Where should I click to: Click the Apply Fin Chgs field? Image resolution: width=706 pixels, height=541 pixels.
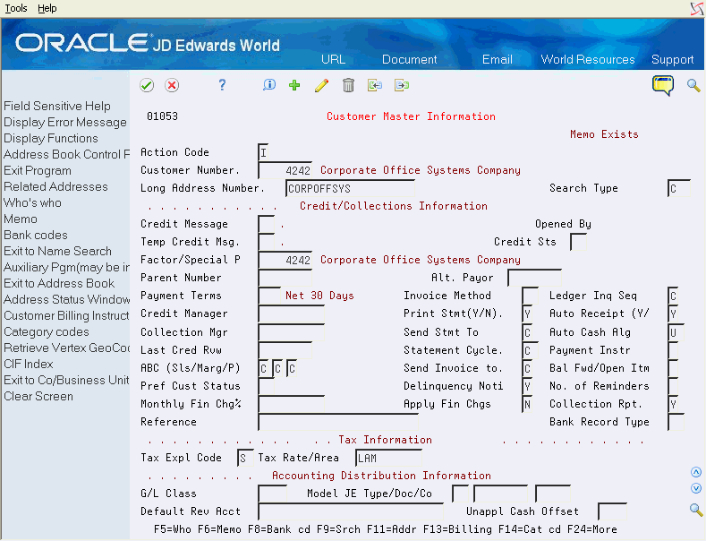coord(527,404)
